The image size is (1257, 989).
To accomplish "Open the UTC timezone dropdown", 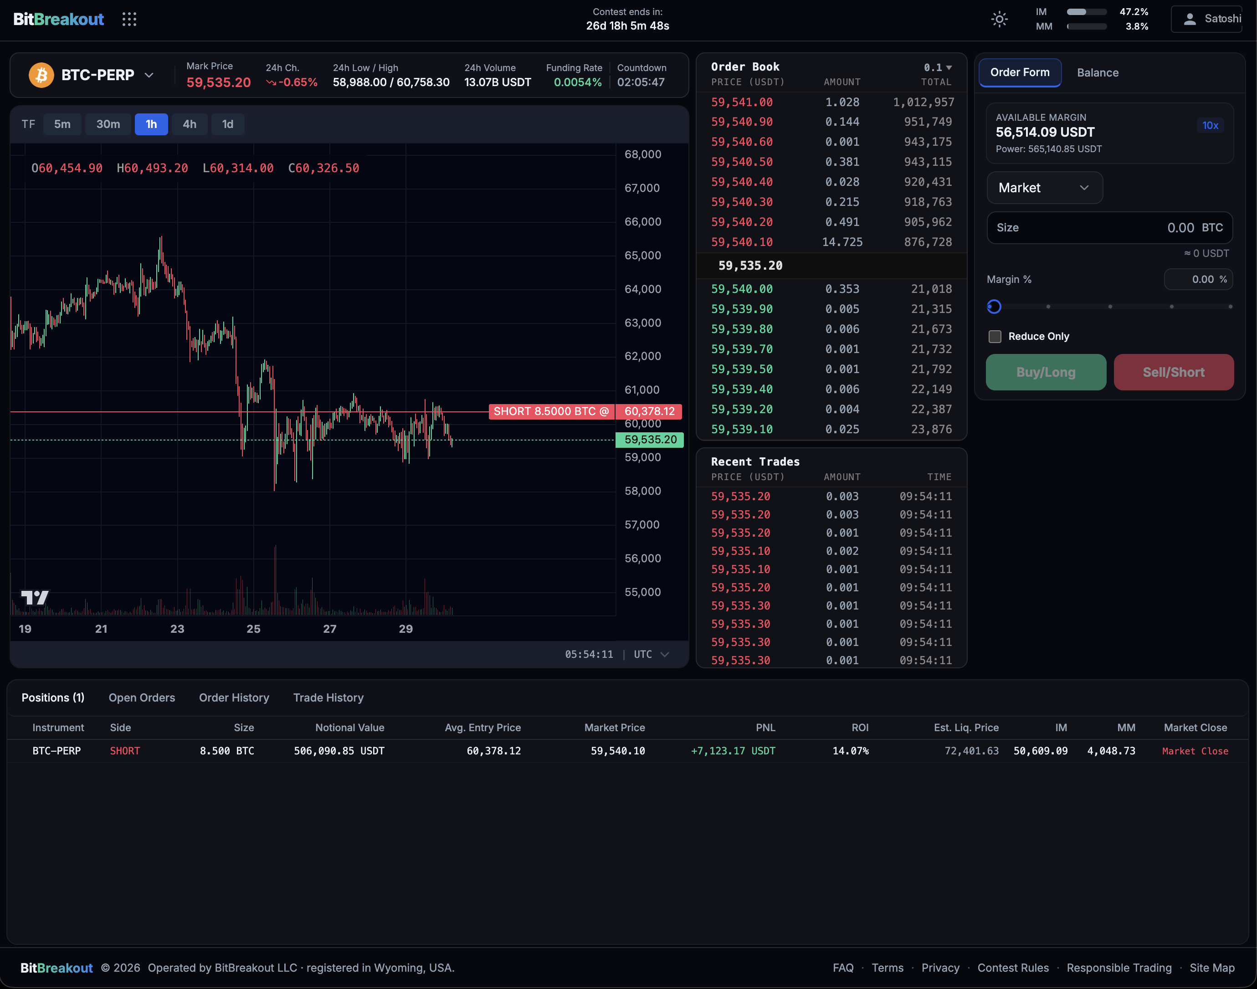I will pos(652,654).
